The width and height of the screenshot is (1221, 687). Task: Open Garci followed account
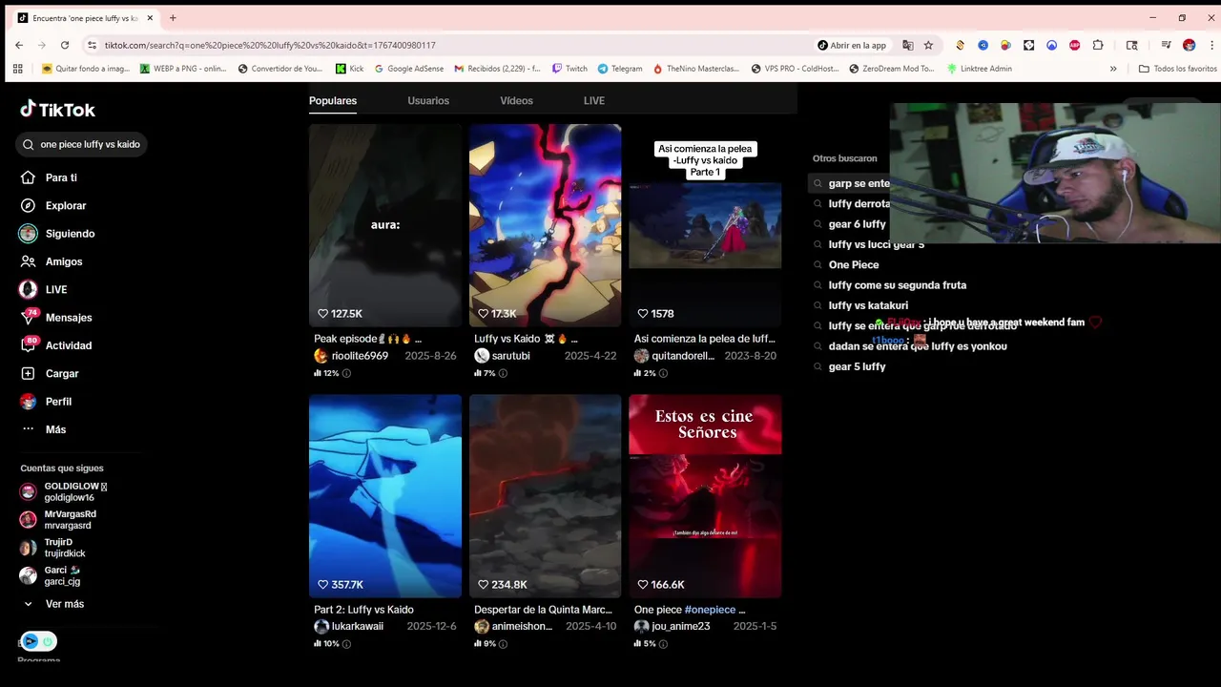click(x=51, y=575)
